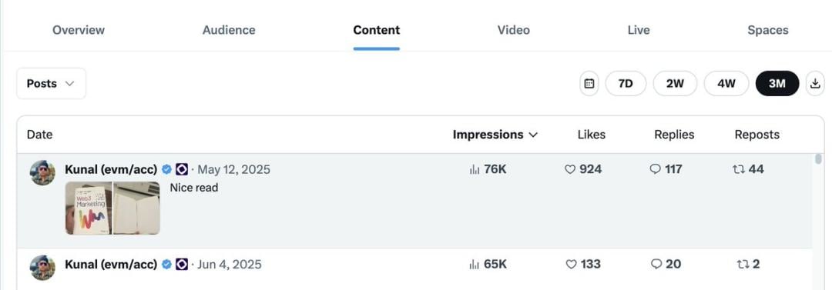The height and width of the screenshot is (290, 832).
Task: Switch to the Video tab
Action: 514,30
